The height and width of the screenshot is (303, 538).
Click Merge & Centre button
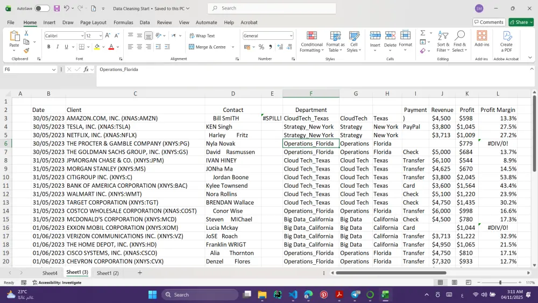207,47
